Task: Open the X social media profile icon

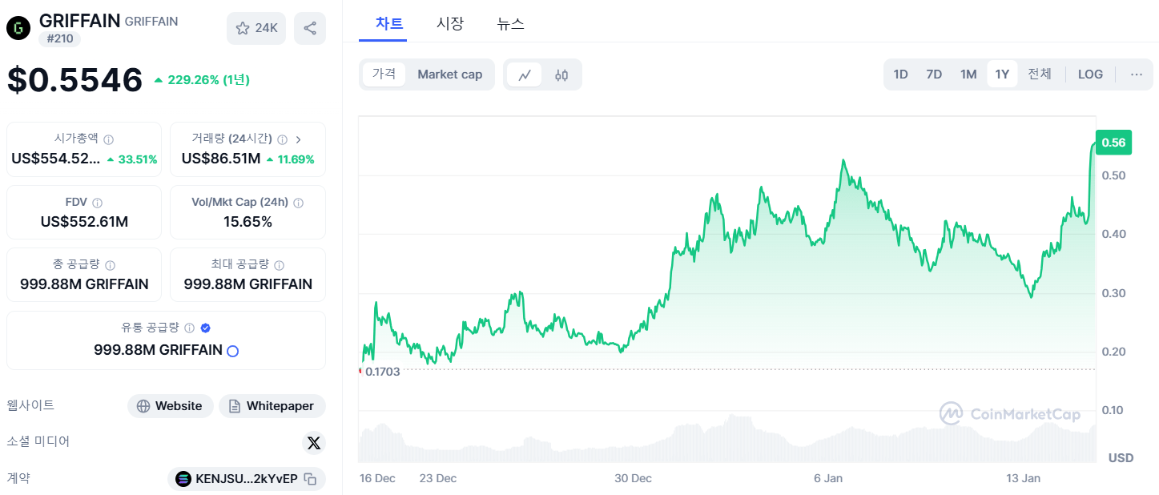Action: [313, 443]
